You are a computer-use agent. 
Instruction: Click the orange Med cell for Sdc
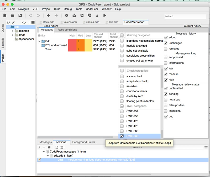pos(80,41)
